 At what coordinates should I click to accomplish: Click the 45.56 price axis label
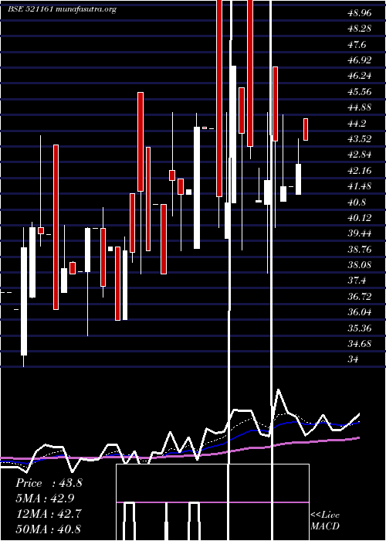360,92
